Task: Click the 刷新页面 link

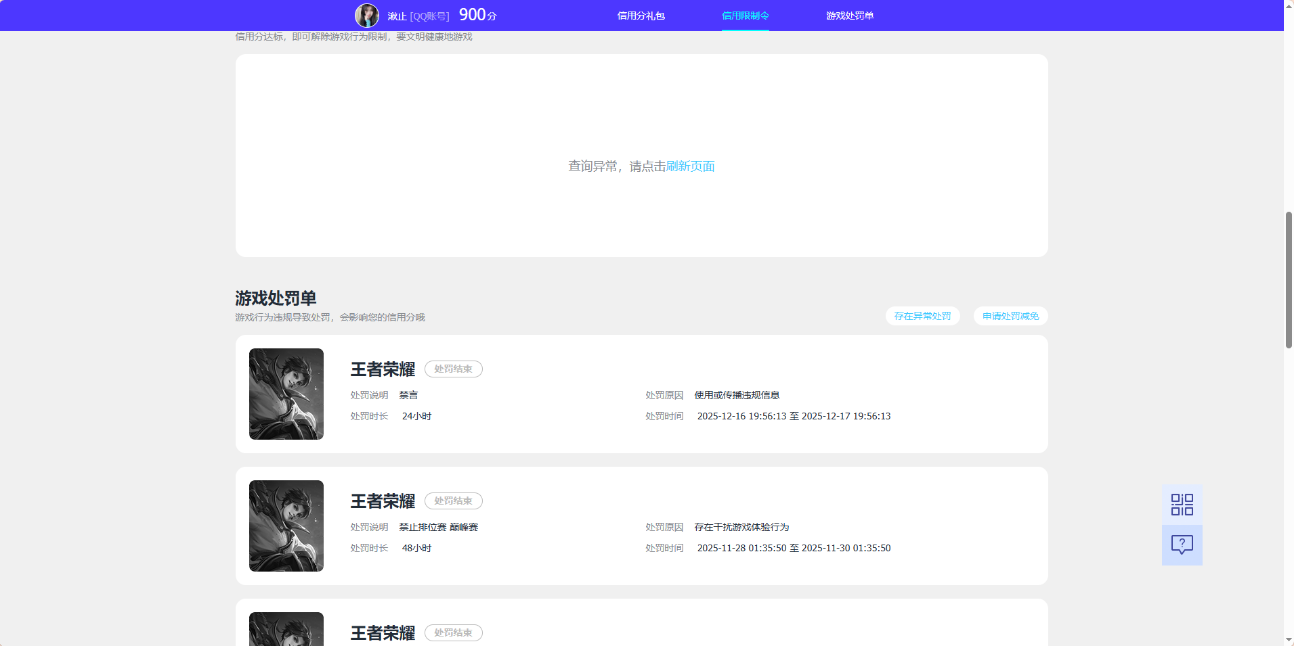Action: click(690, 166)
